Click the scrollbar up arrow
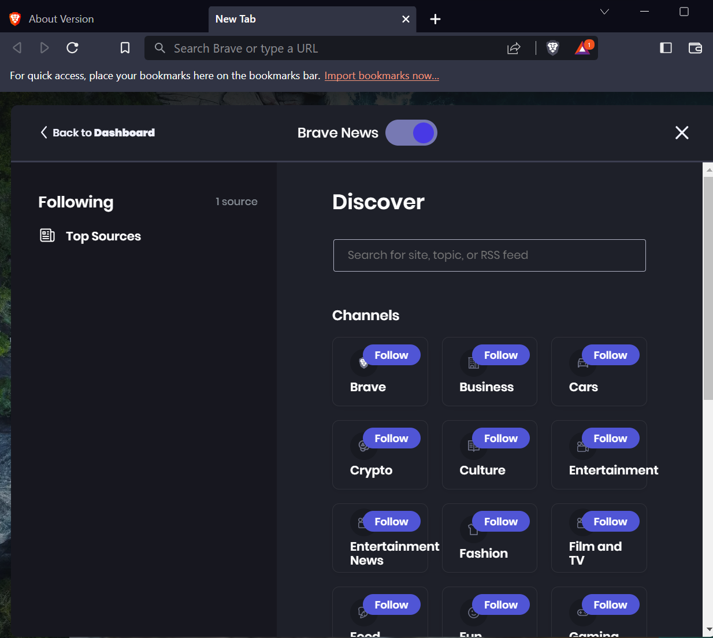Image resolution: width=713 pixels, height=638 pixels. 708,170
